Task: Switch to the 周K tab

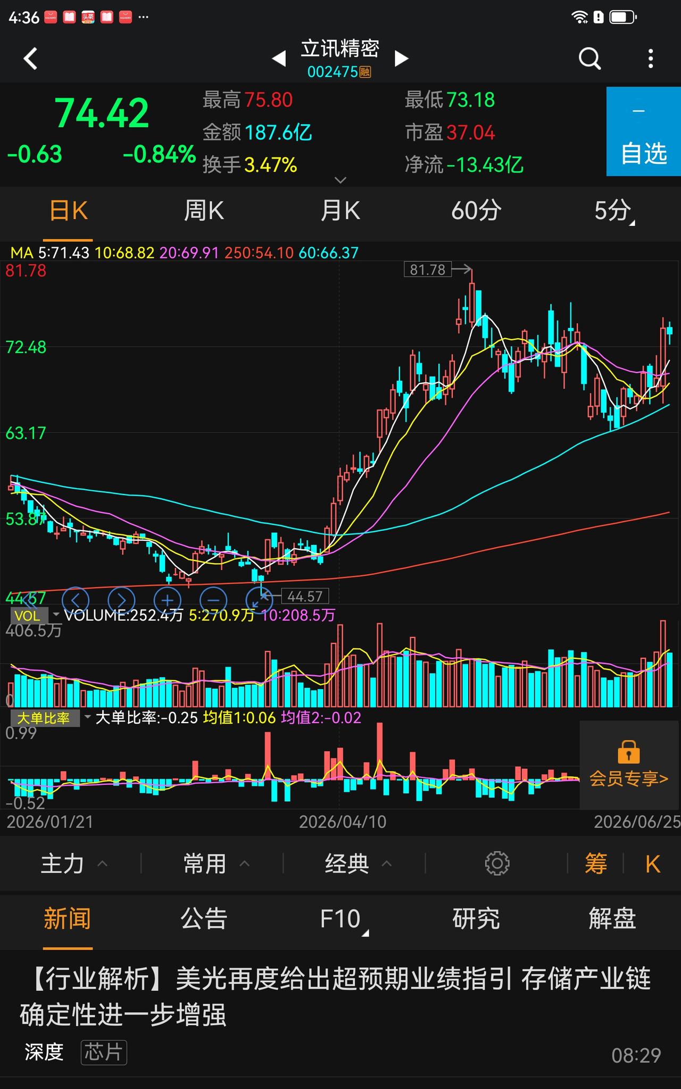Action: coord(204,211)
